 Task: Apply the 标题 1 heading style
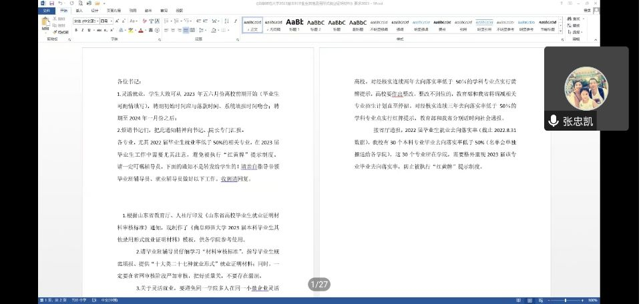click(x=294, y=24)
